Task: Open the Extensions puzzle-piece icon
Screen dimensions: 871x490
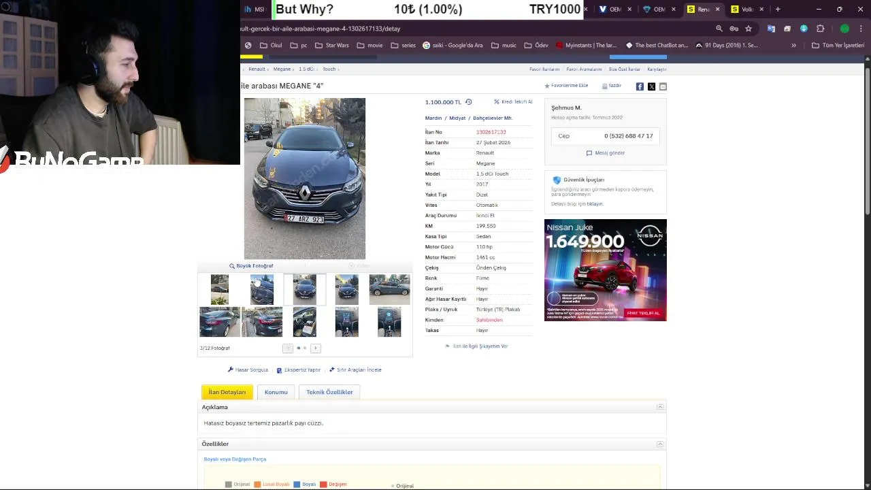Action: click(820, 29)
